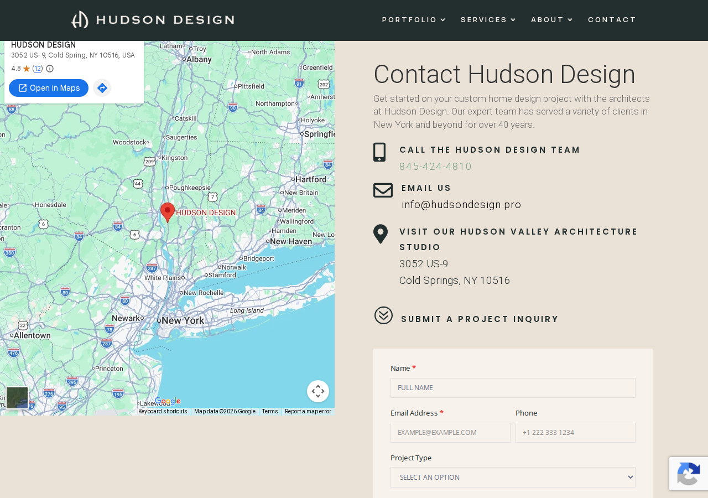Click the Contact Hudson Design heading

[x=504, y=74]
